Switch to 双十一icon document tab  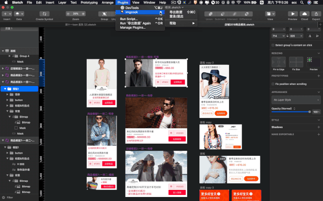[81, 25]
